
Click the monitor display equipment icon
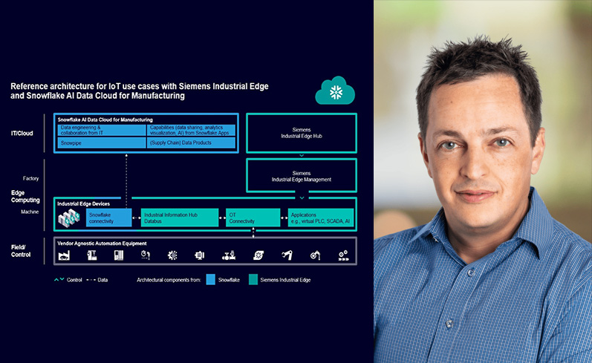[x=201, y=255]
